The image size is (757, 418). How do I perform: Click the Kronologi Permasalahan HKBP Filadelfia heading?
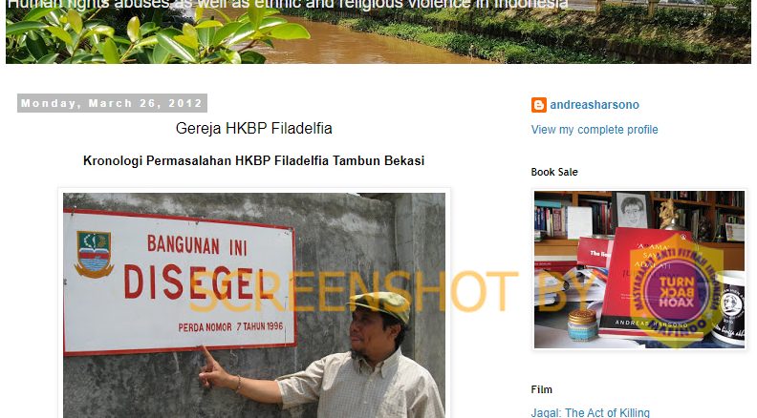click(254, 160)
